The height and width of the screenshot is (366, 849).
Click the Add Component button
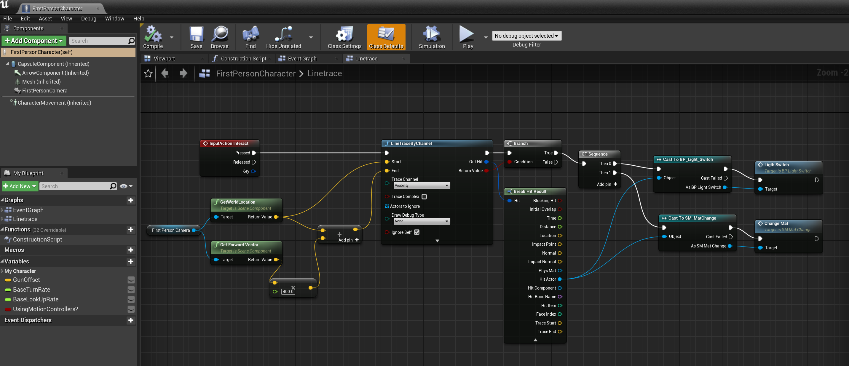33,41
